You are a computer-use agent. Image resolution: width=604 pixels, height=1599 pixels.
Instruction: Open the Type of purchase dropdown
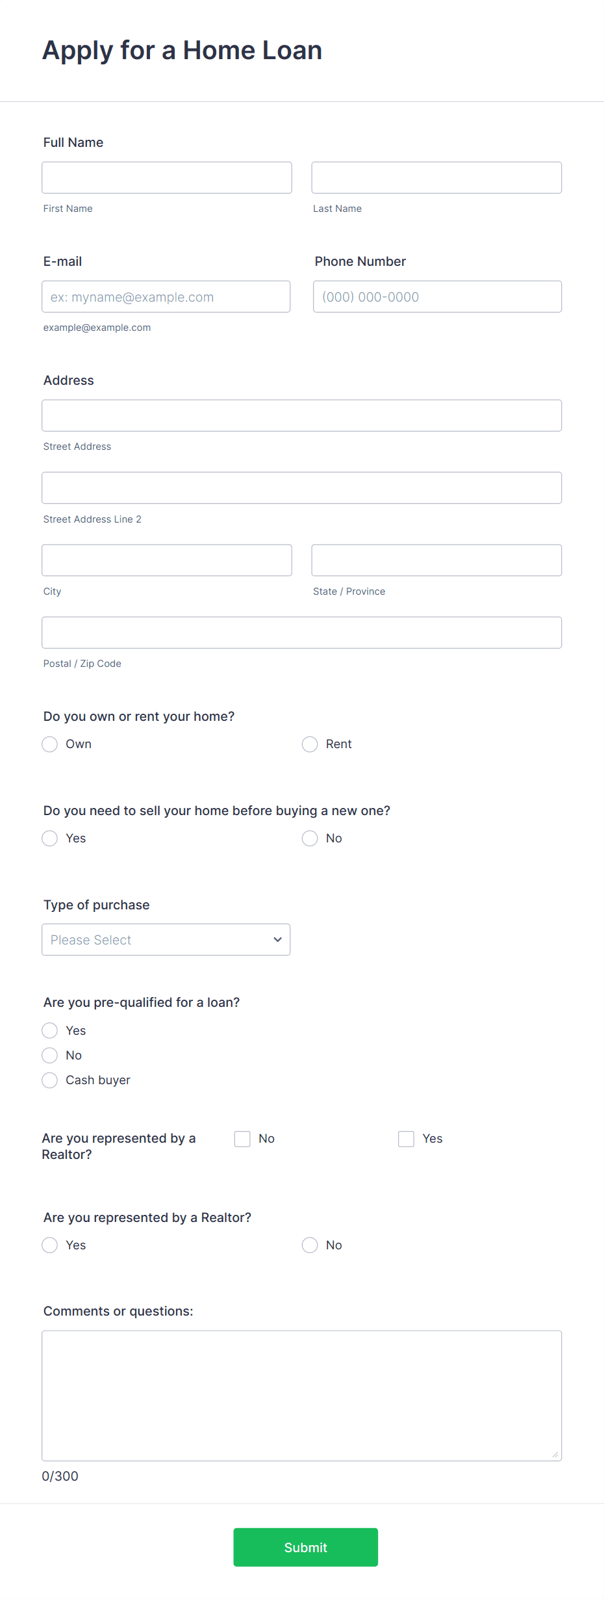coord(166,939)
